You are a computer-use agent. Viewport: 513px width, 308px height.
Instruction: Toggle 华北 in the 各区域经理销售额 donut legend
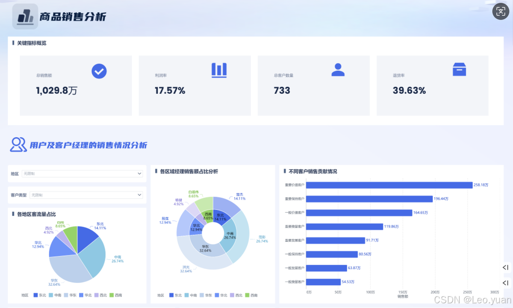coord(221,295)
